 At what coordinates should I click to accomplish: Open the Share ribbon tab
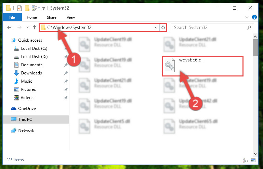[x=52, y=17]
